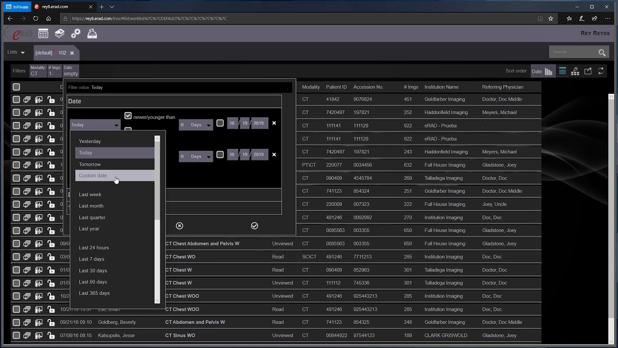Viewport: 618px width, 348px height.
Task: Click unlock icon for accession 745336 row
Action: (x=51, y=283)
